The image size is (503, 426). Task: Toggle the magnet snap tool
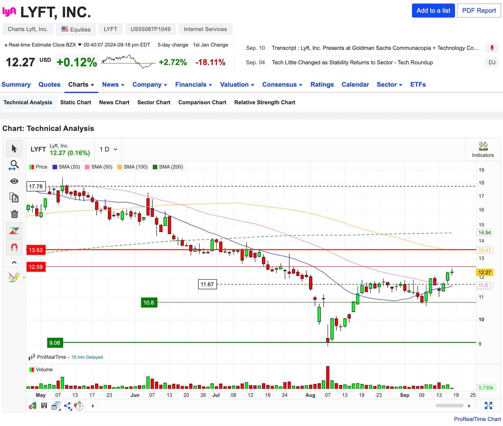pyautogui.click(x=14, y=247)
